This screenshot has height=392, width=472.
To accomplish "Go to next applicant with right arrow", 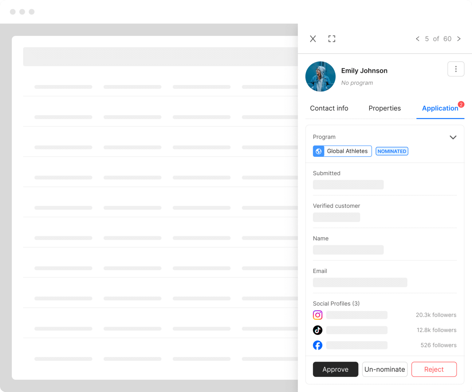I will point(459,39).
